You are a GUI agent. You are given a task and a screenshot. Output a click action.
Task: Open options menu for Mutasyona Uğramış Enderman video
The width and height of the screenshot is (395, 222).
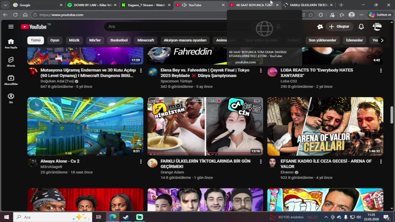[x=141, y=71]
